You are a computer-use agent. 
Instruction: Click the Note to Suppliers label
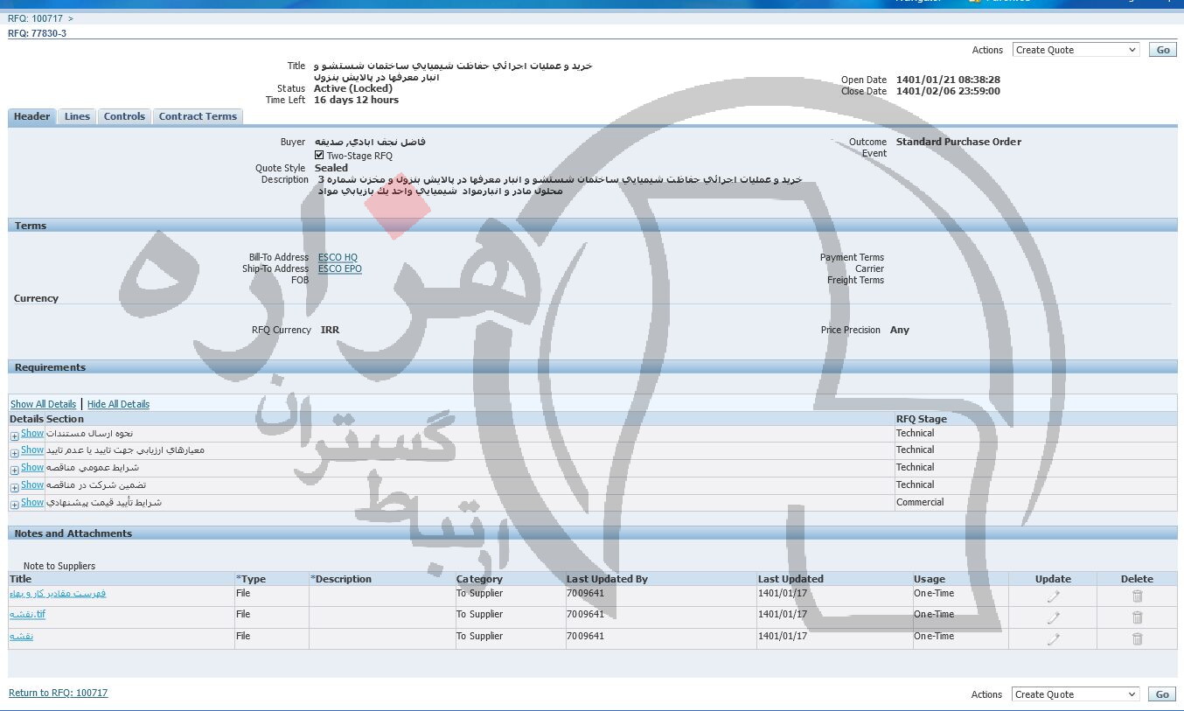(59, 566)
